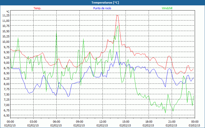Click the 8,75 y-axis value
205x128 pixels.
click(7, 68)
